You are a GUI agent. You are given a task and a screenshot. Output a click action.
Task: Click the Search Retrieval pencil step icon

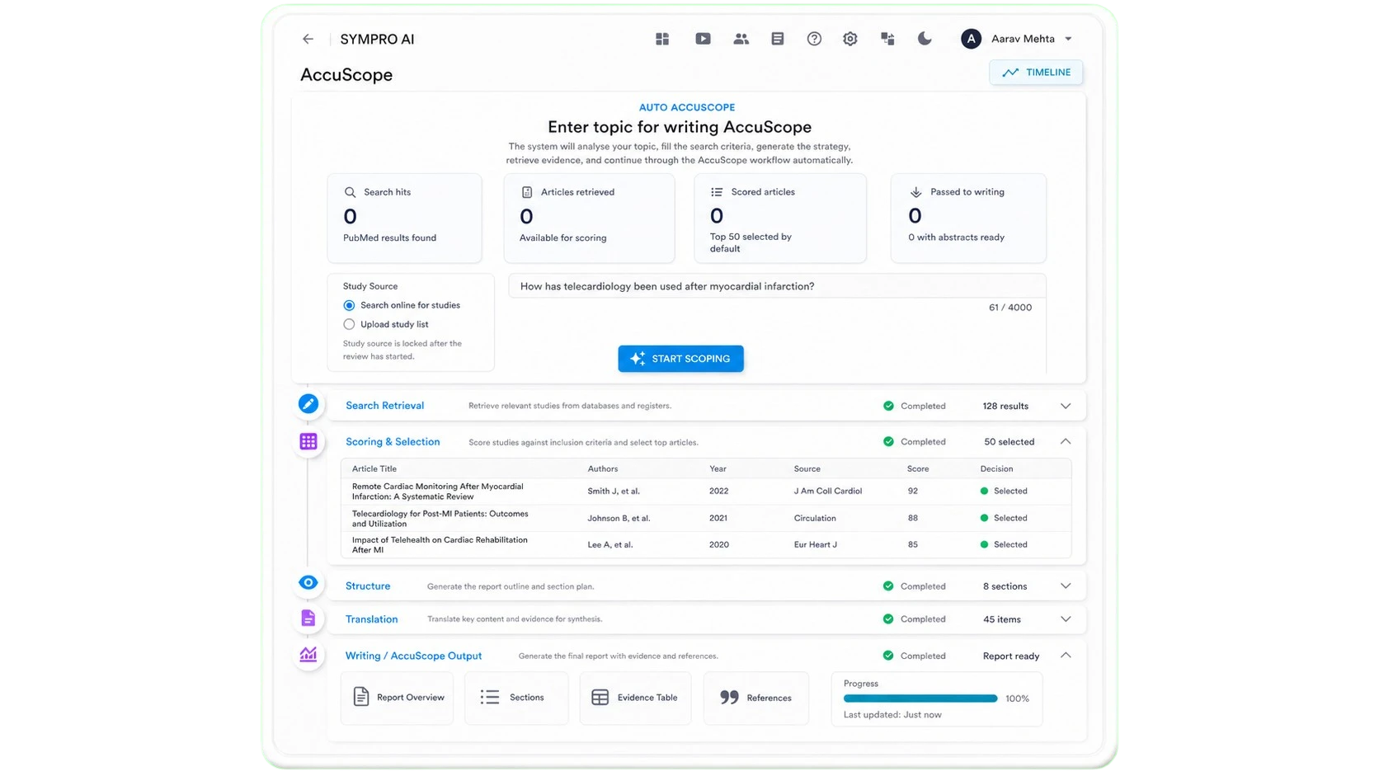pyautogui.click(x=308, y=404)
